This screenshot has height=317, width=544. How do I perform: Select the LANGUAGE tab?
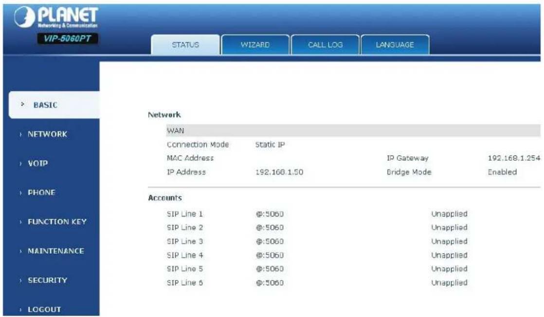(395, 45)
